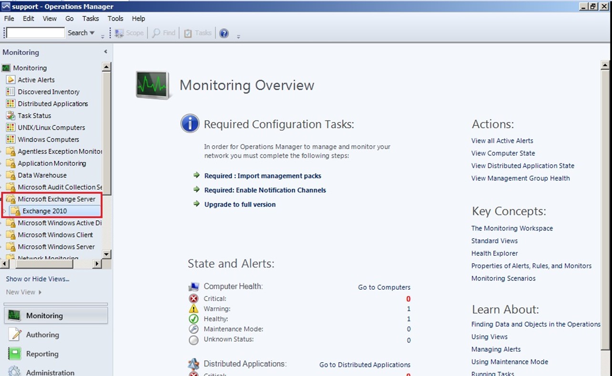Click the Distributed Applications grid icon
Viewport: 612px width, 376px height.
coord(10,103)
